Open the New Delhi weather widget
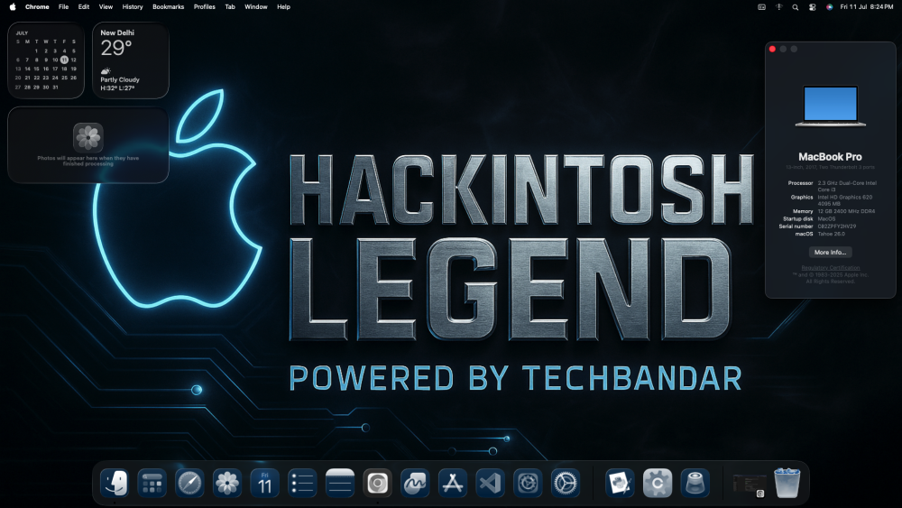The width and height of the screenshot is (902, 508). [131, 60]
